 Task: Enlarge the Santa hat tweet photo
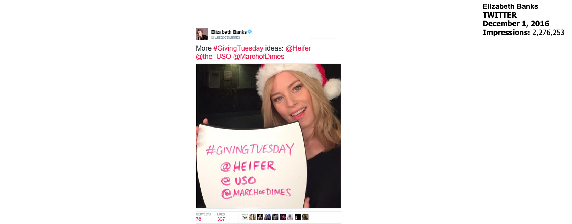[x=269, y=136]
